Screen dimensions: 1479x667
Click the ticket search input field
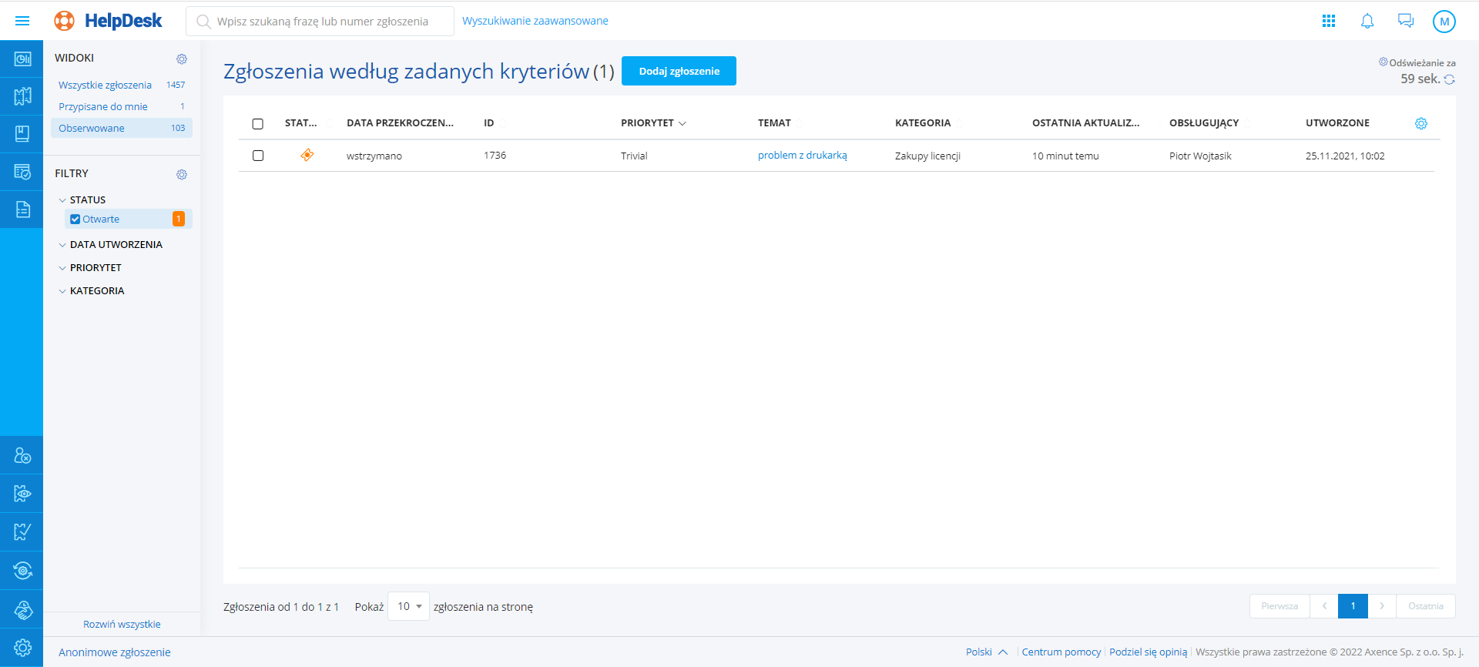click(322, 22)
